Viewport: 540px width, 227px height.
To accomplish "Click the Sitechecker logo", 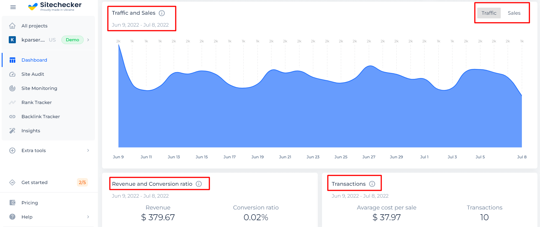I will [55, 6].
